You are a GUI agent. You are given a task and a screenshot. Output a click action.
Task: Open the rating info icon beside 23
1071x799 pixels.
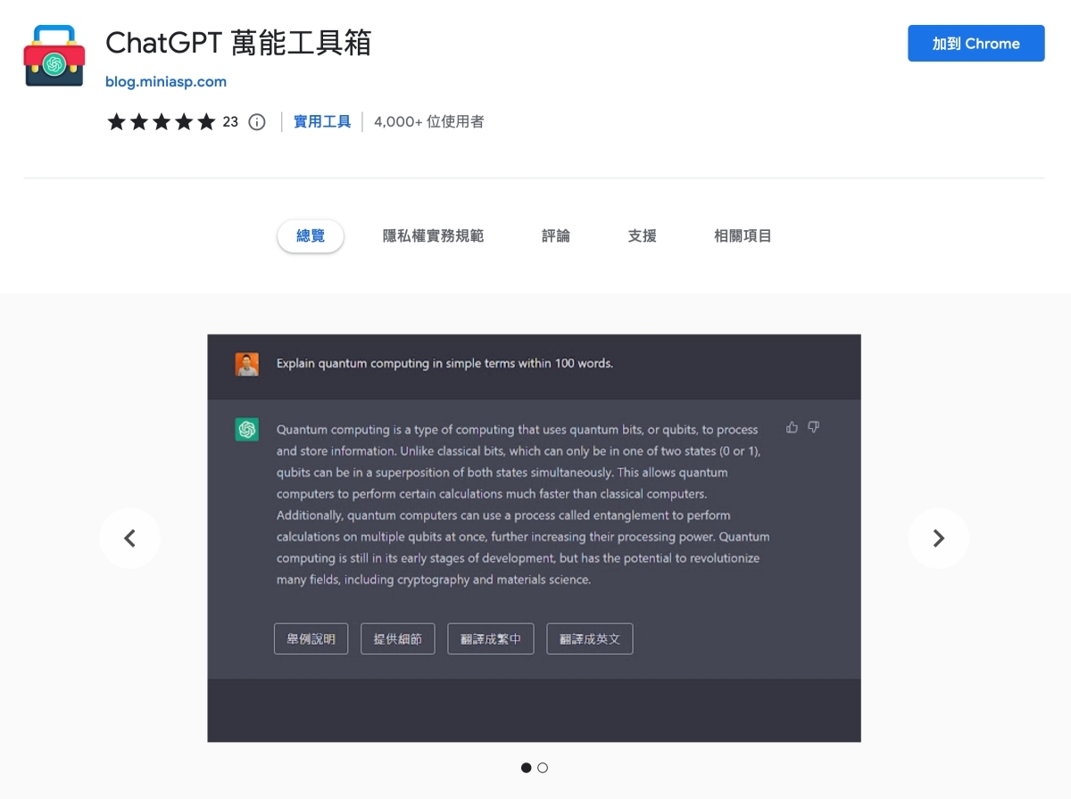coord(257,122)
